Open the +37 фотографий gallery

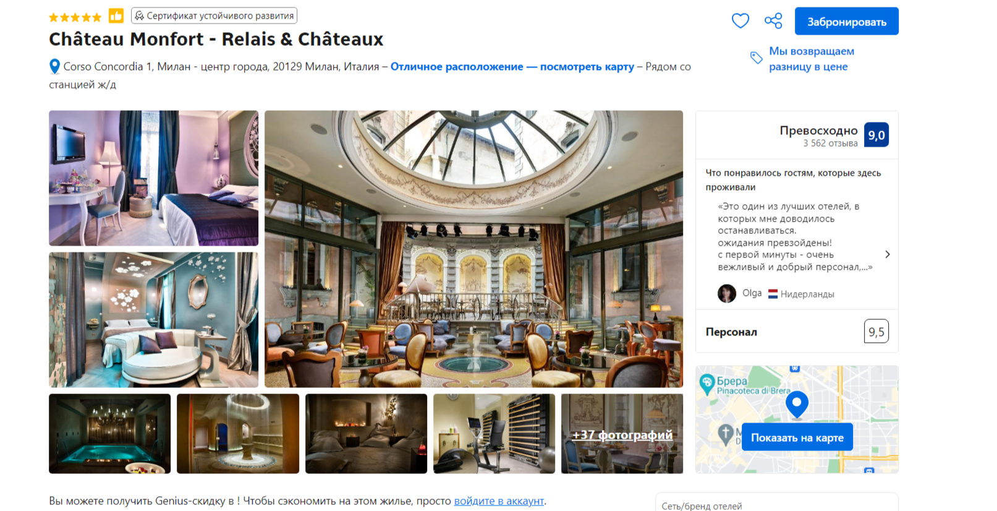tap(622, 434)
